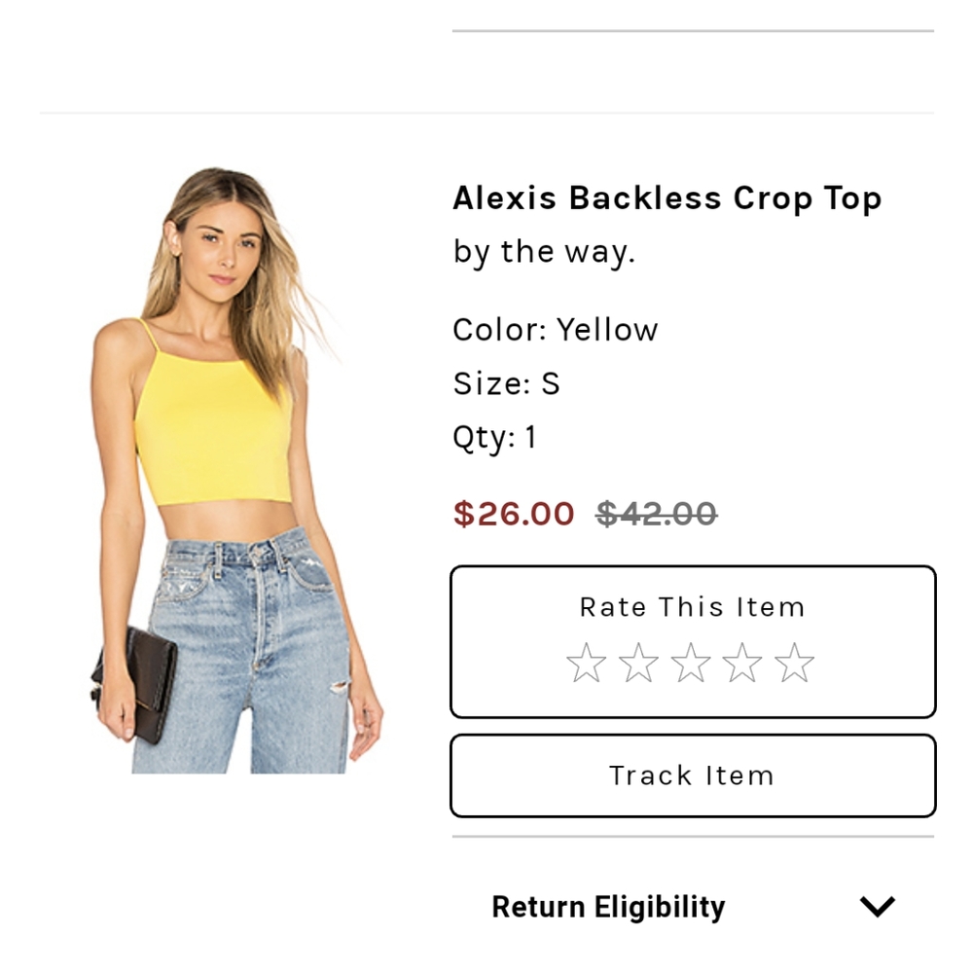This screenshot has height=973, width=973.
Task: Click the Size: S text
Action: click(x=505, y=382)
